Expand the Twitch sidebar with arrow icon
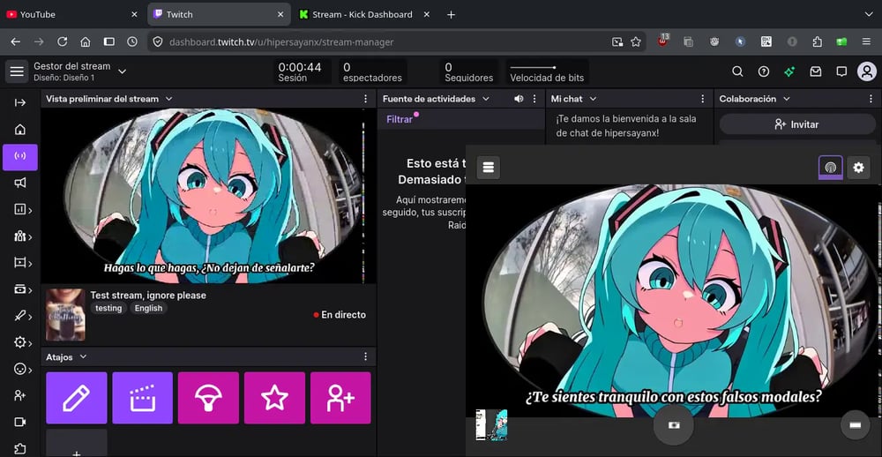 click(x=20, y=102)
